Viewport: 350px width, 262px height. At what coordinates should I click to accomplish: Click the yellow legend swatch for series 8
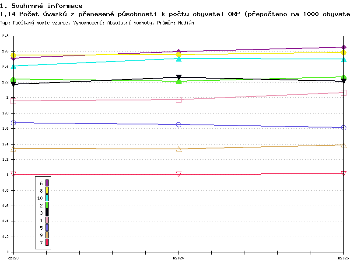coord(47,190)
